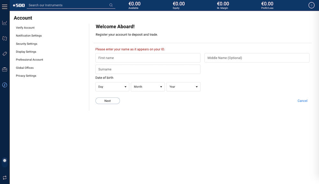Open the hamburger main menu

(4, 6)
